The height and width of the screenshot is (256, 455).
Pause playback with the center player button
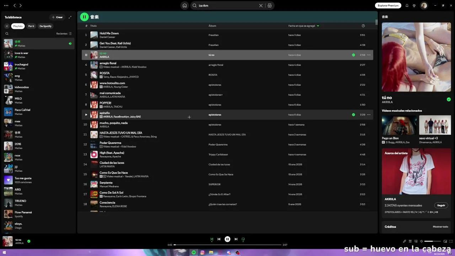click(x=227, y=239)
